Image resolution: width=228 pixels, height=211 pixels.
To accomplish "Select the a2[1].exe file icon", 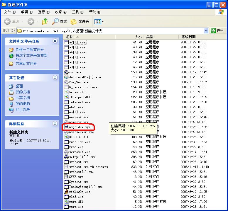I will (x=66, y=42).
